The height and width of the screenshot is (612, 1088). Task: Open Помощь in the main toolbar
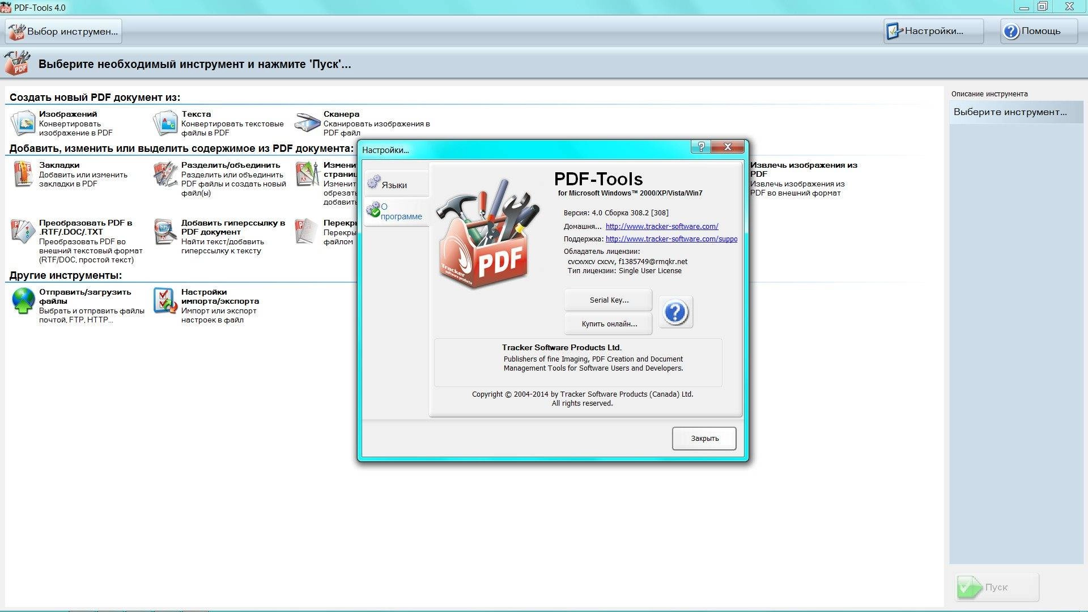[x=1039, y=31]
